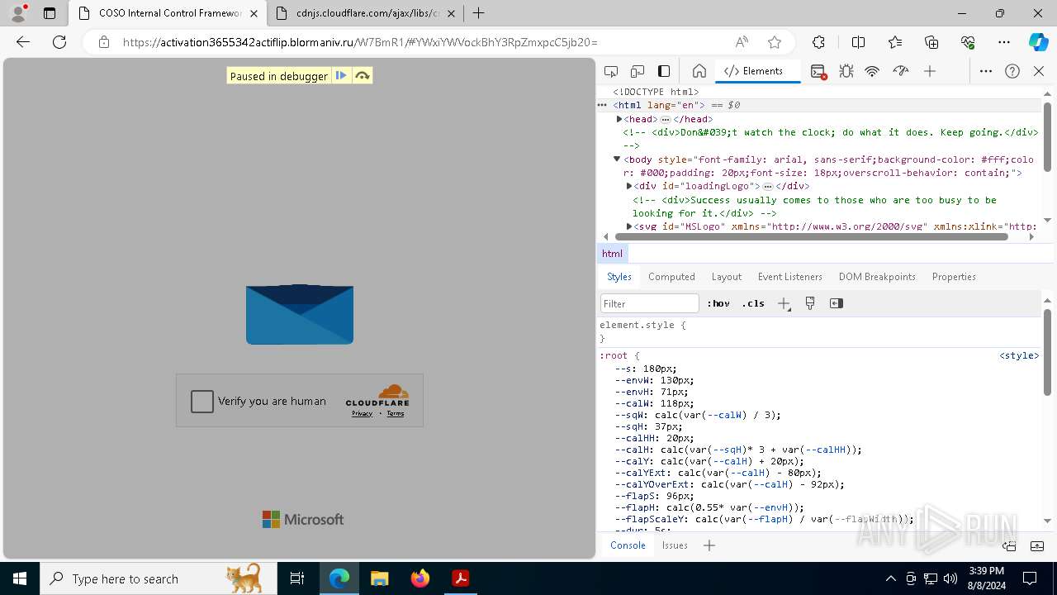1057x595 pixels.
Task: Toggle .cls element classes panel
Action: (753, 303)
